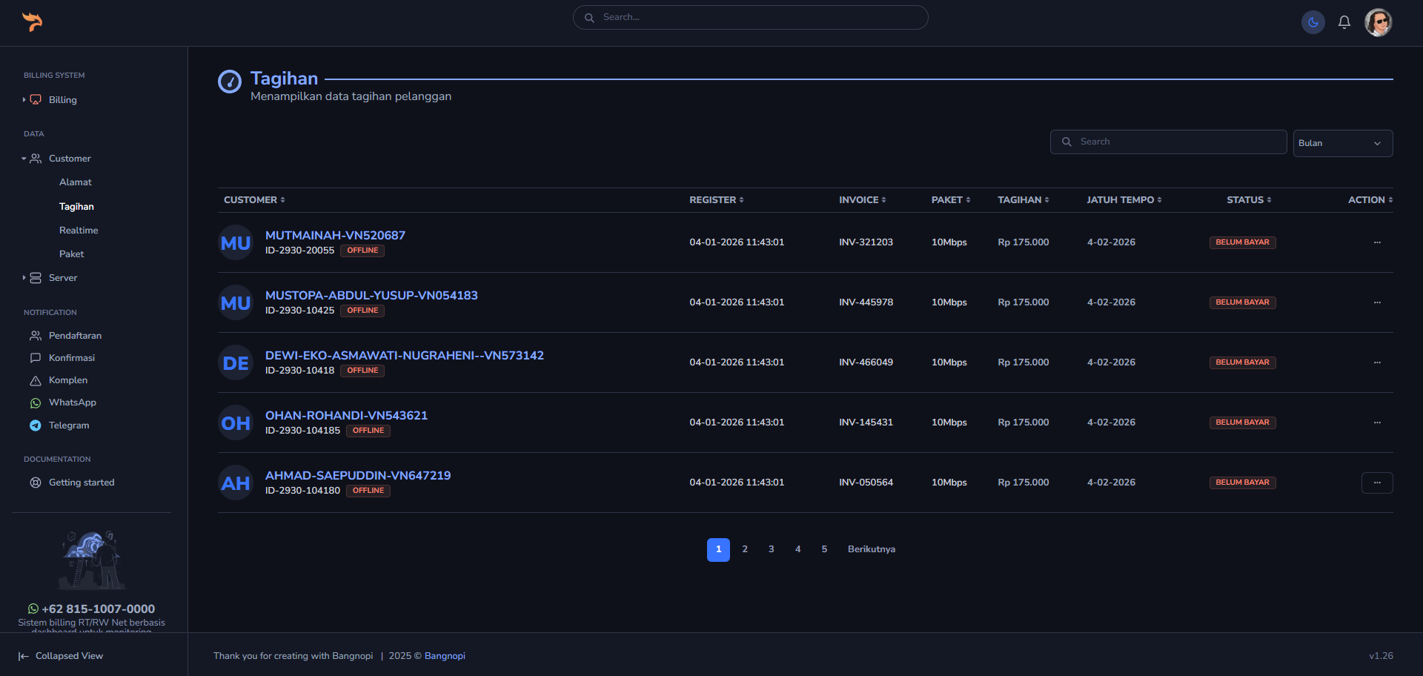This screenshot has width=1423, height=676.
Task: Click Berikutnya next page button
Action: (871, 549)
